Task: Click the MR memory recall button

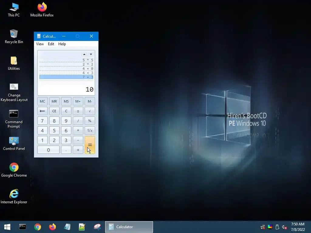Action: click(x=54, y=101)
